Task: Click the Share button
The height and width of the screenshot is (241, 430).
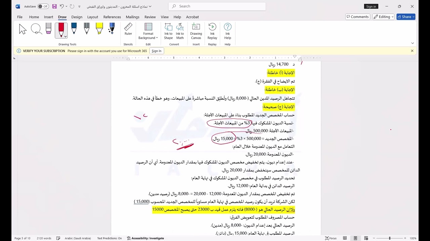Action: [406, 17]
